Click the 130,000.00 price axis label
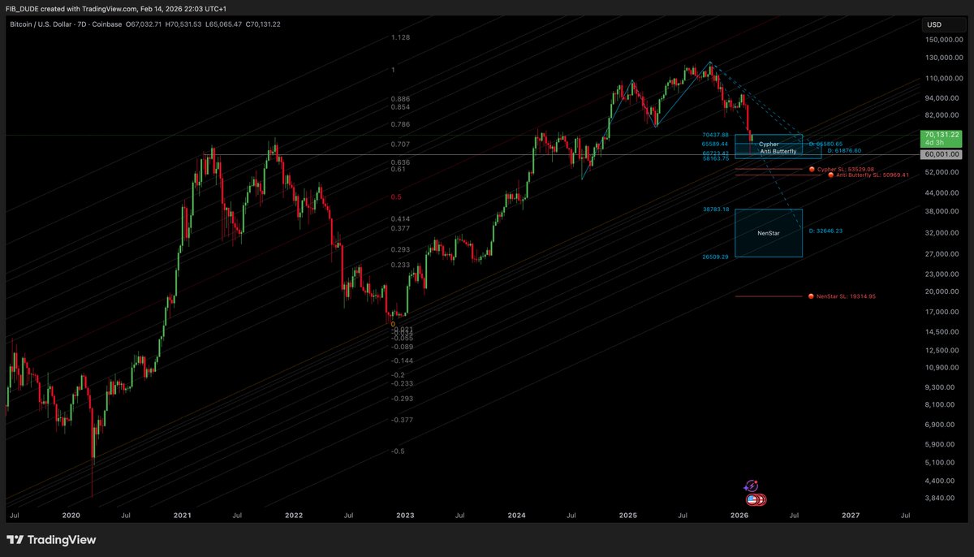This screenshot has height=557, width=974. pyautogui.click(x=942, y=58)
